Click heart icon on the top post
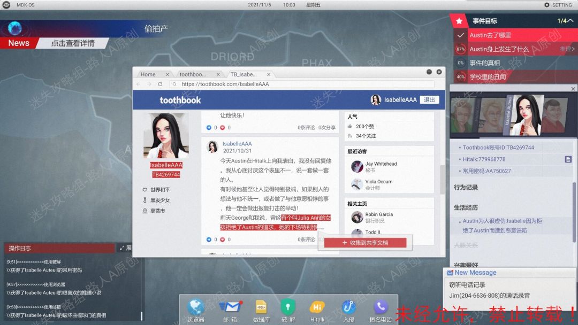Image resolution: width=578 pixels, height=325 pixels. (222, 128)
